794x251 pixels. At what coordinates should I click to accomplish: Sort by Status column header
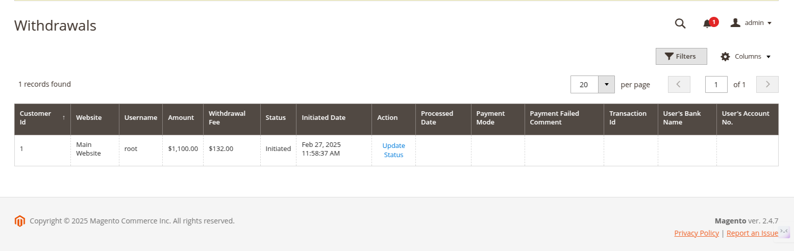coord(276,118)
